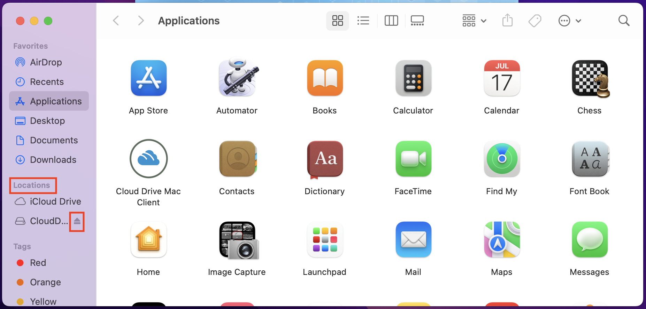Open the Group By dropdown

(474, 21)
